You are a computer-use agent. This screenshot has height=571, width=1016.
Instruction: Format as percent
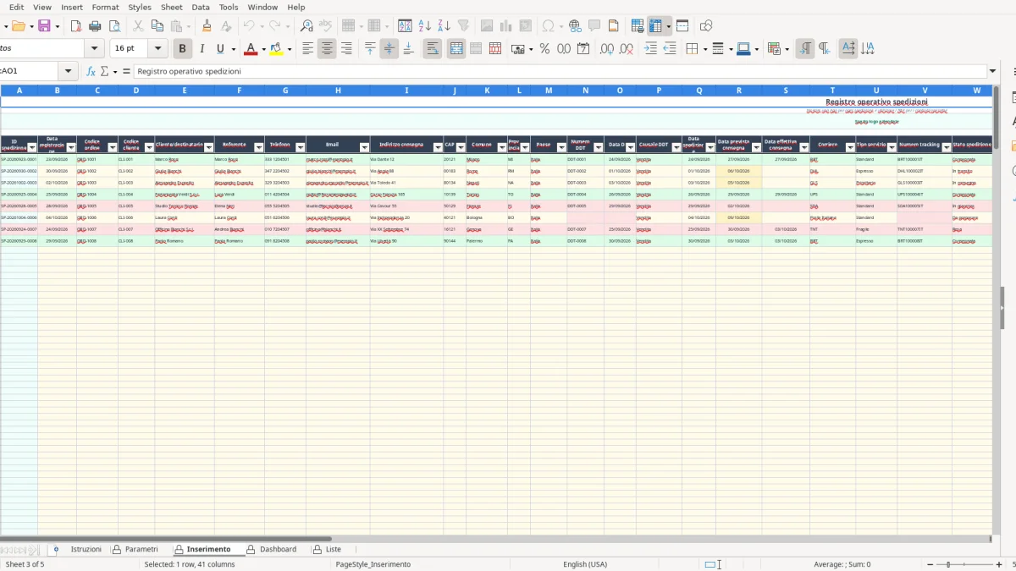(x=544, y=49)
